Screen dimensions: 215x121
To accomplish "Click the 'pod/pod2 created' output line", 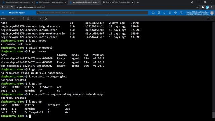I will click(x=13, y=98).
